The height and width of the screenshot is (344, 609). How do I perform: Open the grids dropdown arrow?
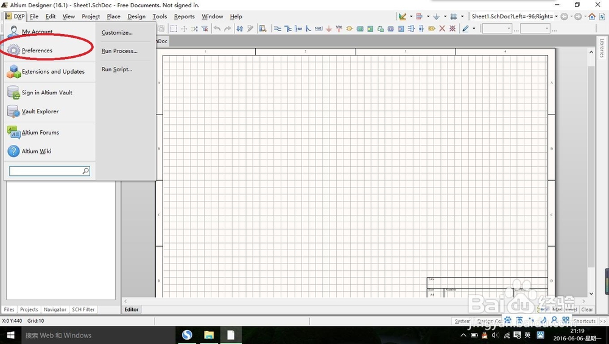(462, 16)
